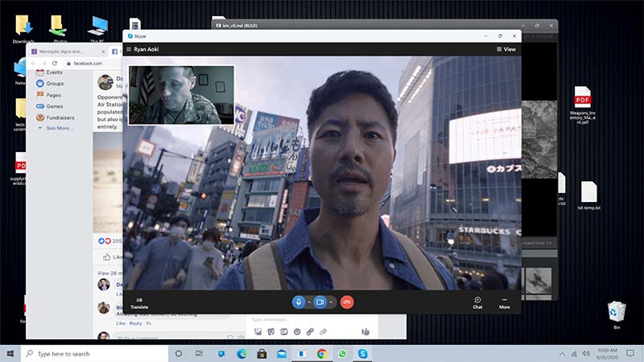This screenshot has width=644, height=362.
Task: Open volume control in system tray
Action: tap(586, 353)
